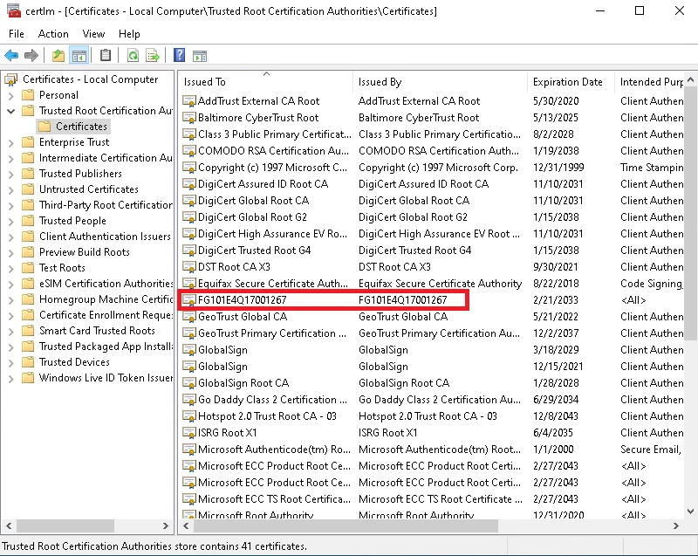Click the tree pane horizontal scrollbar thumb
Image resolution: width=698 pixels, height=556 pixels.
coord(65,525)
